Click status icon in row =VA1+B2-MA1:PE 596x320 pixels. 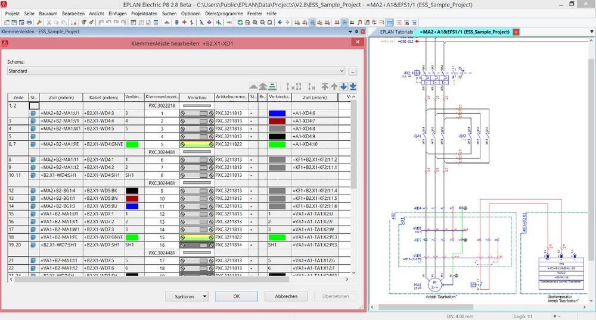click(x=33, y=237)
